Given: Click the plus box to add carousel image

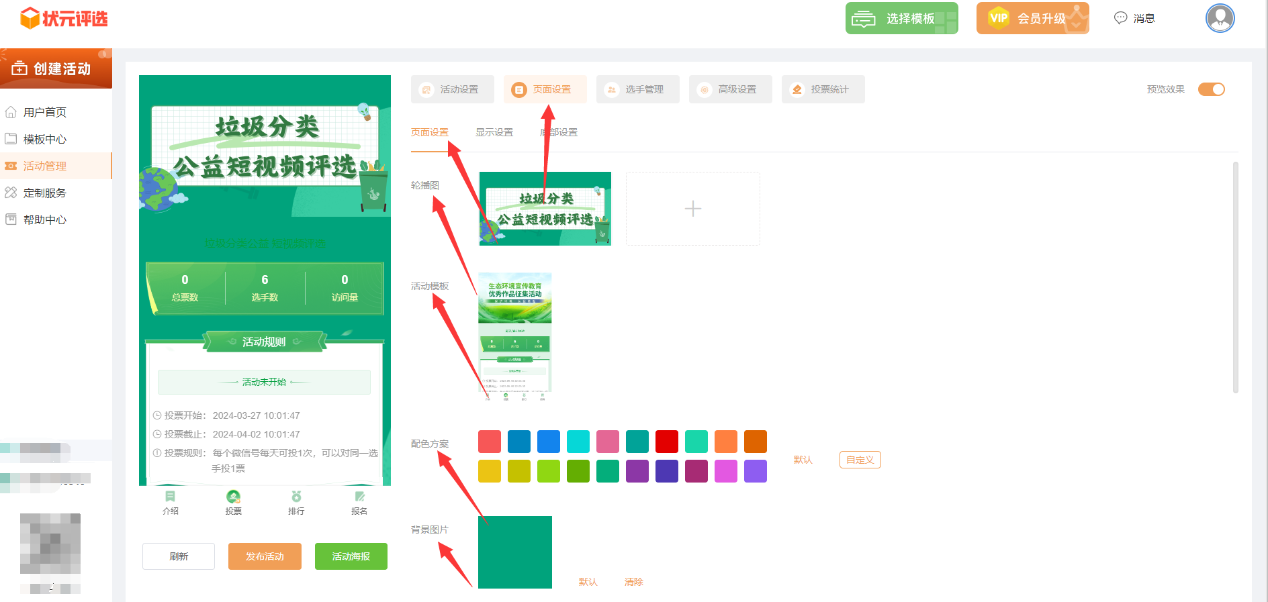Looking at the screenshot, I should pos(692,209).
